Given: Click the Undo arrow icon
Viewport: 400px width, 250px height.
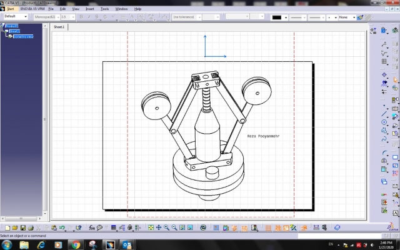Looking at the screenshot, I should pyautogui.click(x=62, y=227).
